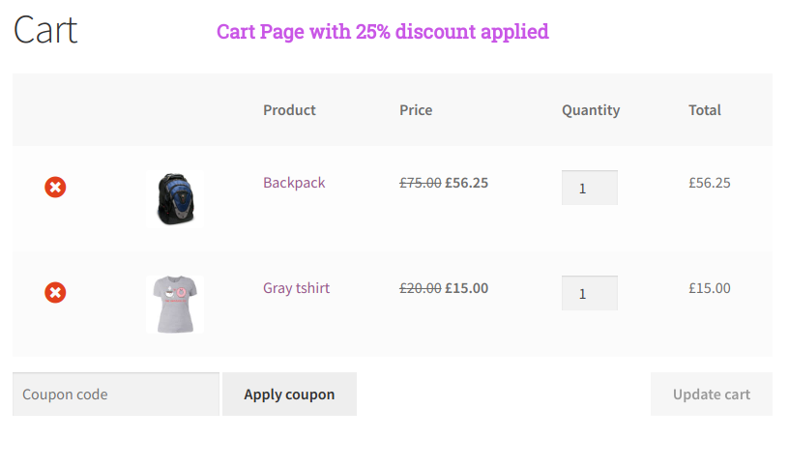Screen dimensions: 789x468
Task: Click into the Coupon code field
Action: coord(116,394)
